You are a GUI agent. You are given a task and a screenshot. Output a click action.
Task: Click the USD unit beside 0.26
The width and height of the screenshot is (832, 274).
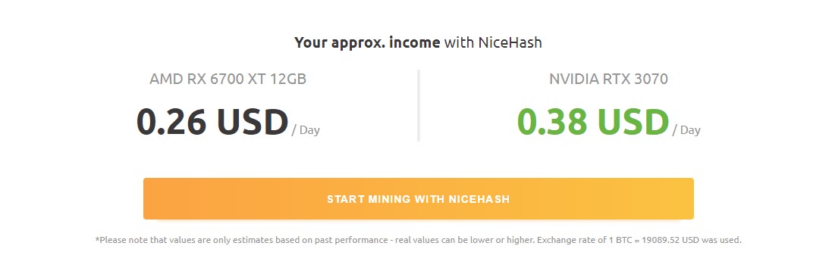coord(252,121)
